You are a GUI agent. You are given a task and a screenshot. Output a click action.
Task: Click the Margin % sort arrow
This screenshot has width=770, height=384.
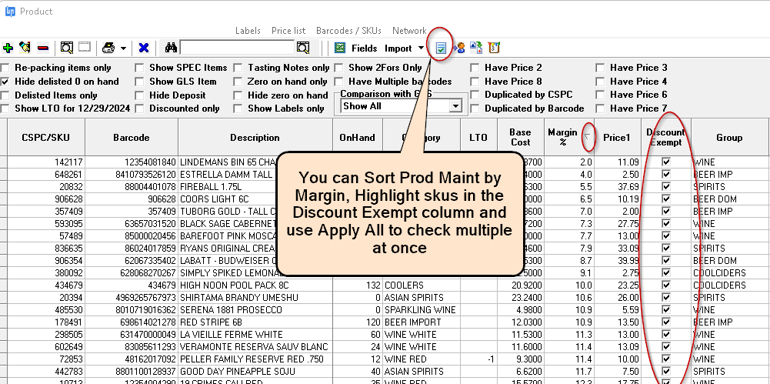(x=588, y=138)
